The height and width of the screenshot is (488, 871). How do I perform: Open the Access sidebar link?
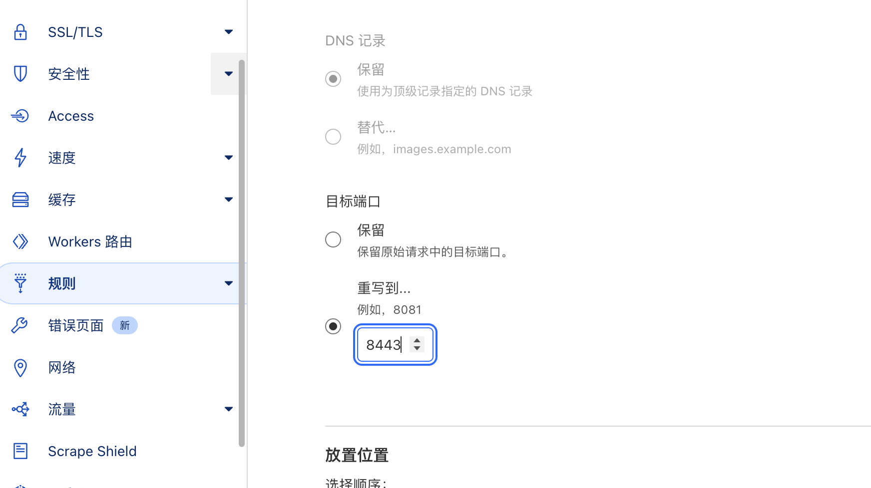point(71,116)
